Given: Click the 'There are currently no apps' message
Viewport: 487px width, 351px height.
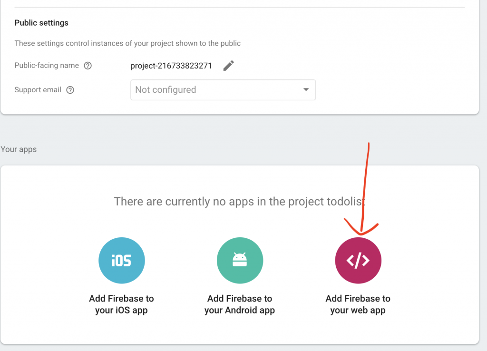Looking at the screenshot, I should click(x=240, y=202).
